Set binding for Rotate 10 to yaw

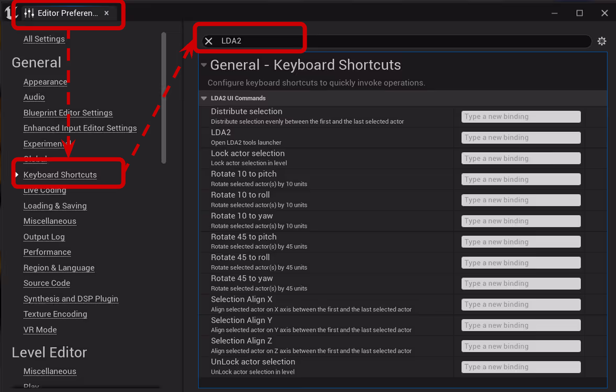pos(521,221)
